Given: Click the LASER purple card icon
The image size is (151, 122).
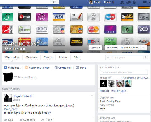Looking at the screenshot, I should pos(110,29).
